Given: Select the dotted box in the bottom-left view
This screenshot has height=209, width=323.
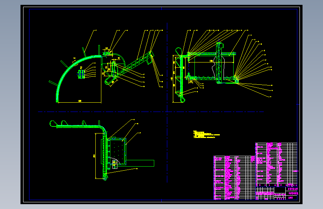Looking at the screenshot, I should pyautogui.click(x=117, y=152).
